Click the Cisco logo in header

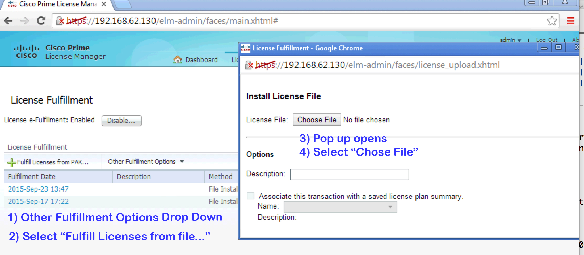27,52
